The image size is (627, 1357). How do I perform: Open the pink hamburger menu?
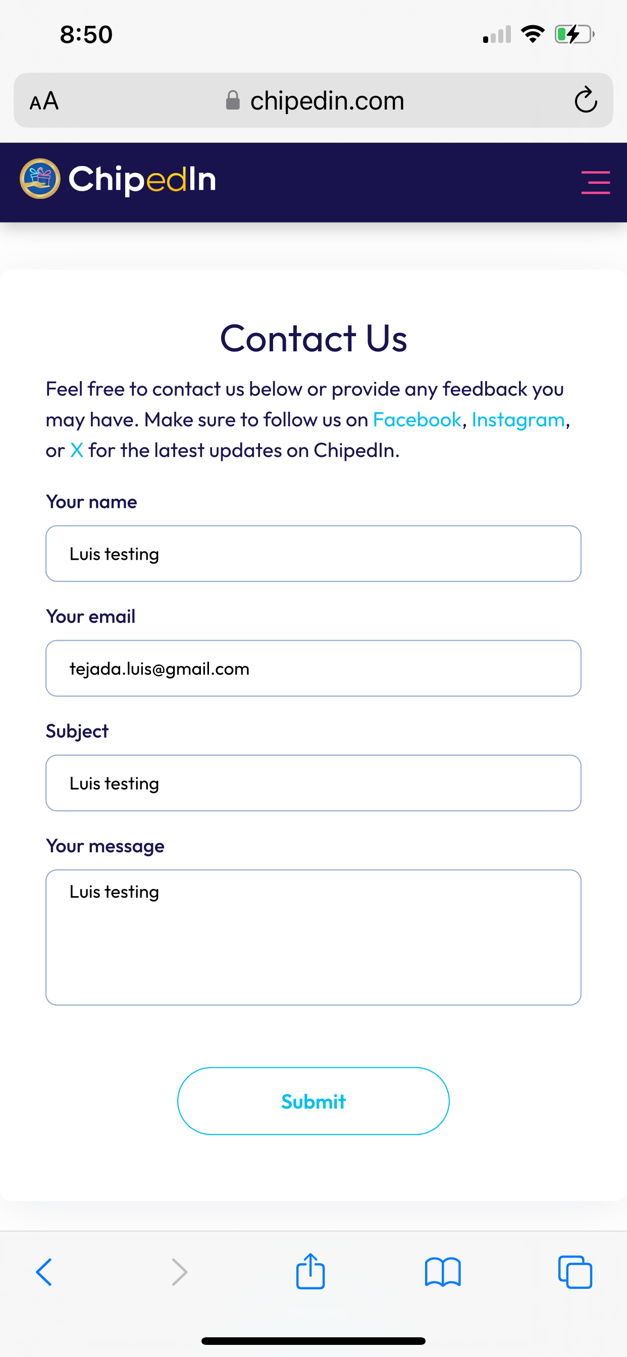coord(595,182)
